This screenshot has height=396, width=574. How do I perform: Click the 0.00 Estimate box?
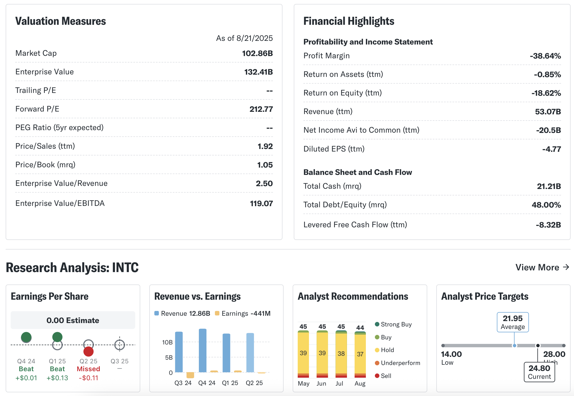[73, 320]
